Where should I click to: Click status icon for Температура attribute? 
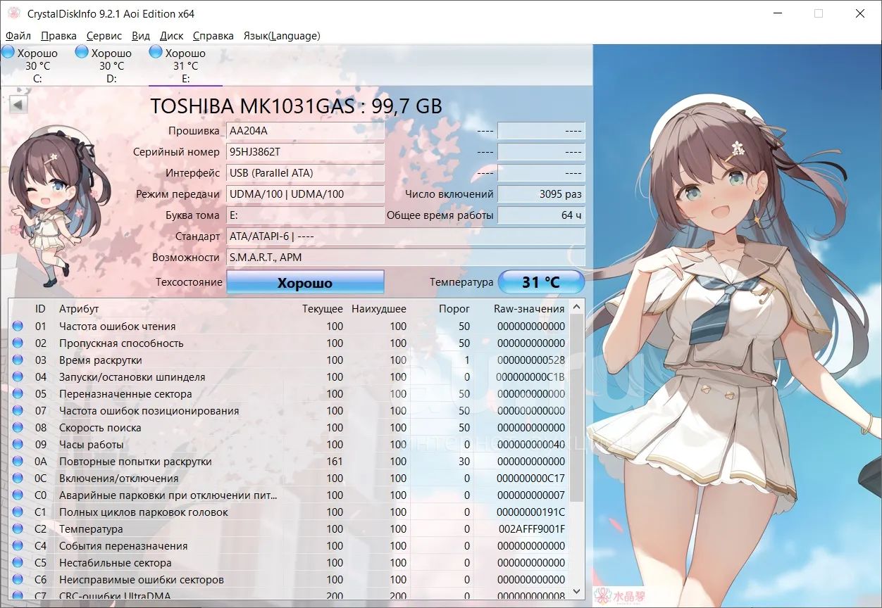[x=18, y=528]
